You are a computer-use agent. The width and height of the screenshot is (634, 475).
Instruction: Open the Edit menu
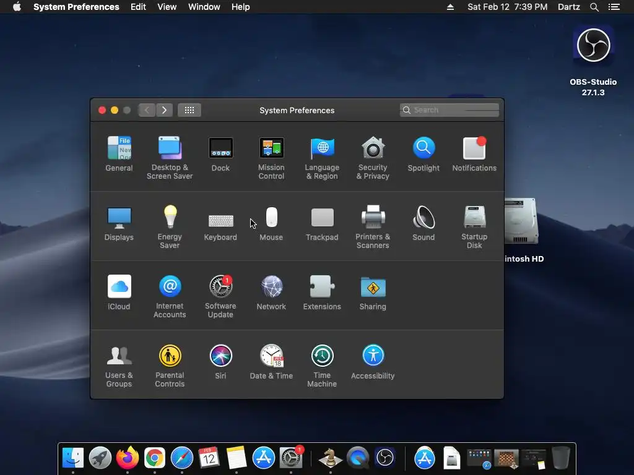pyautogui.click(x=138, y=7)
